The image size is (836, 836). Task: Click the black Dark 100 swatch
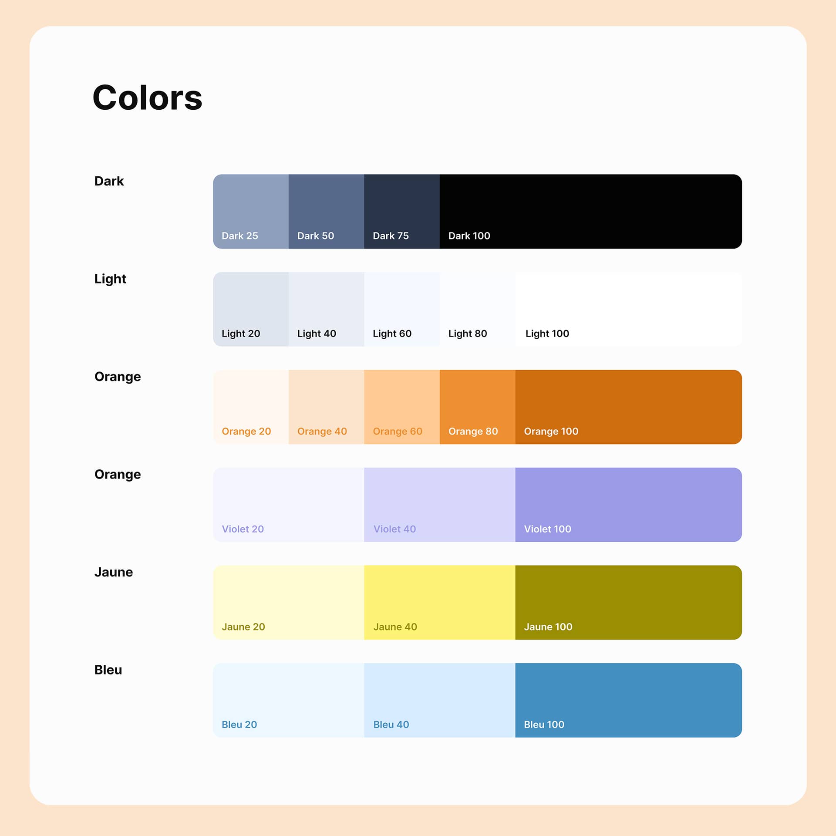click(x=591, y=212)
